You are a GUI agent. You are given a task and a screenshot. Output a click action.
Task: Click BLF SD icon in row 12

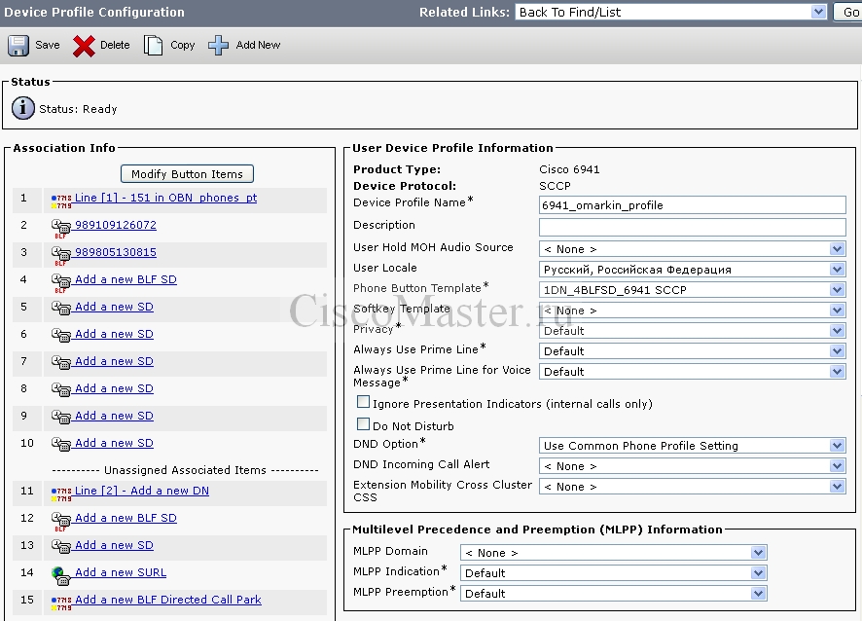[x=61, y=522]
